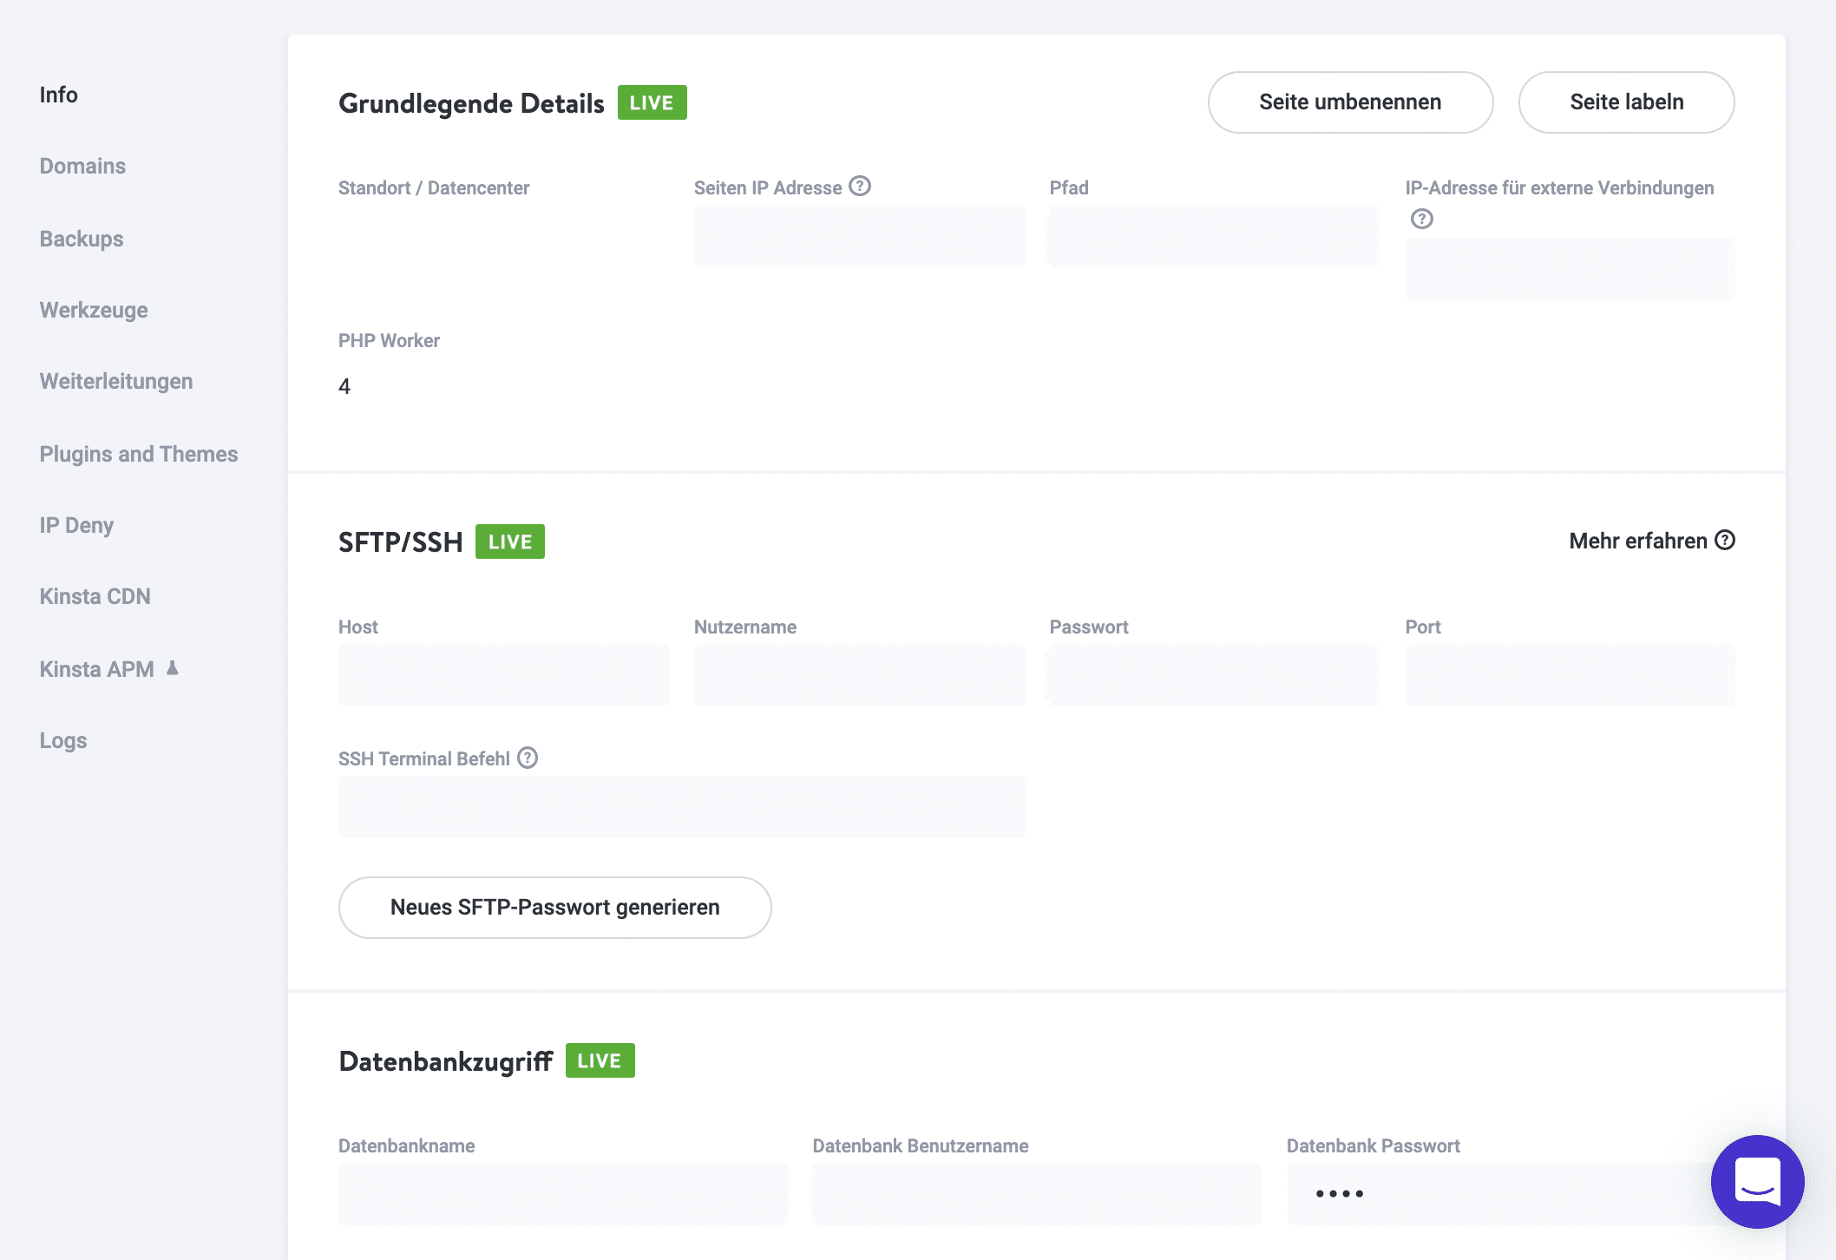Click the Domains sidebar icon
Screen dimensions: 1836x1260
[82, 166]
